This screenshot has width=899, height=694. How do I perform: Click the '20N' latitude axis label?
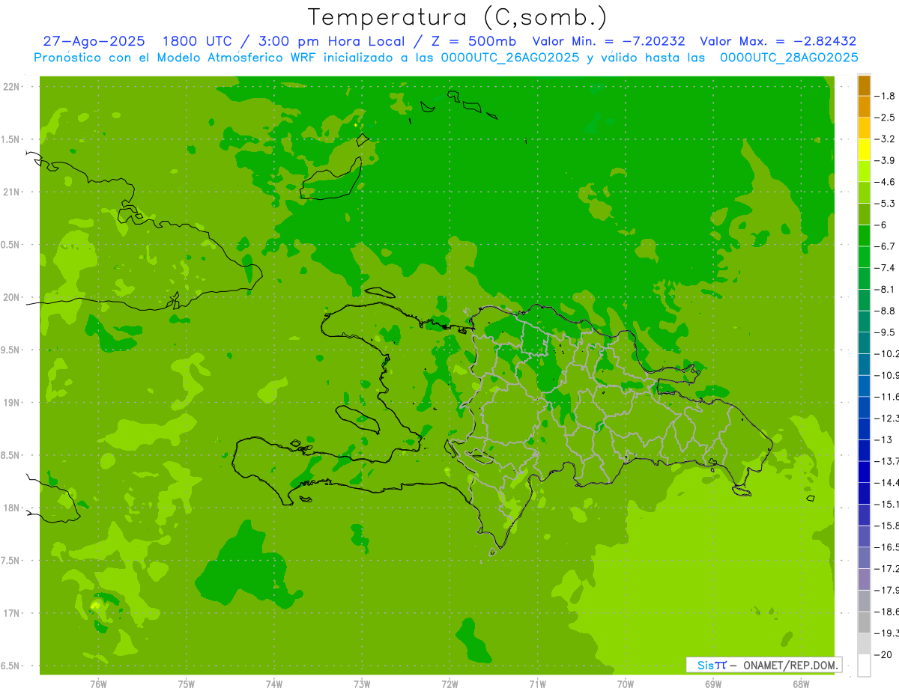tap(13, 297)
